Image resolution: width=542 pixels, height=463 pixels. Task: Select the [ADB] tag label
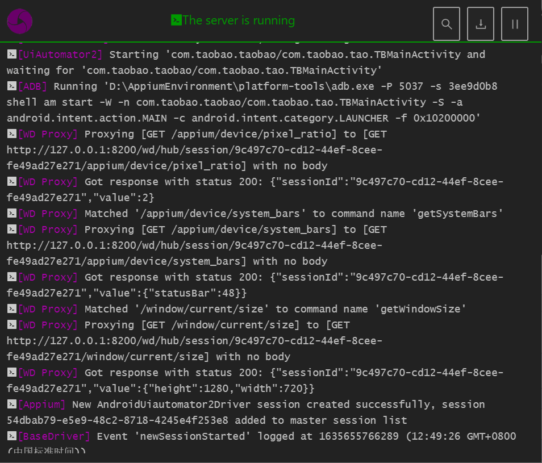(x=33, y=86)
